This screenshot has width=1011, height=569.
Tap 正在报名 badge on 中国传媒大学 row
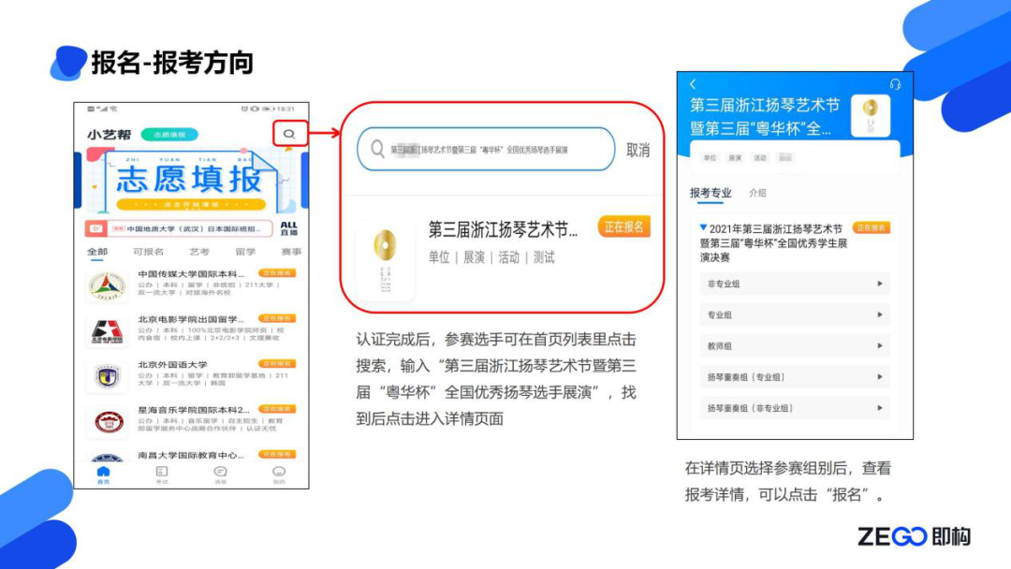[x=277, y=273]
